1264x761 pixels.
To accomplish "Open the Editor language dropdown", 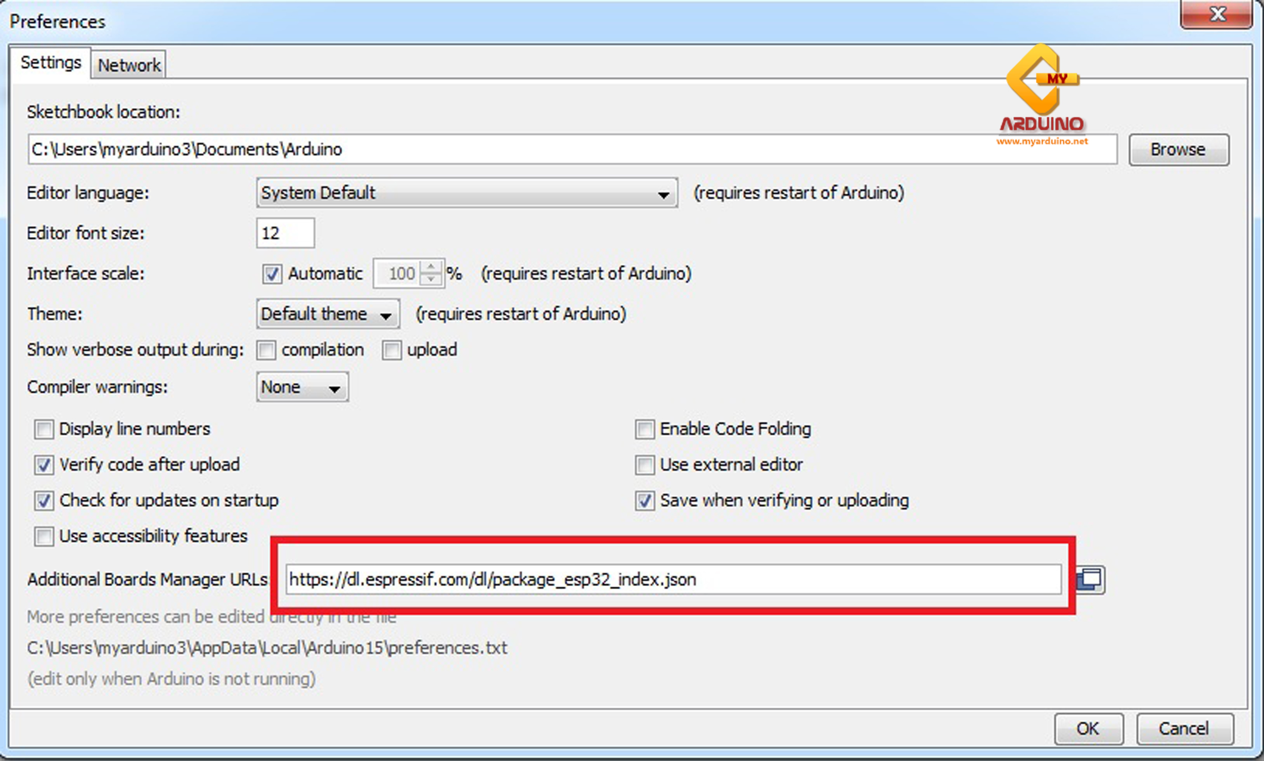I will pyautogui.click(x=467, y=193).
